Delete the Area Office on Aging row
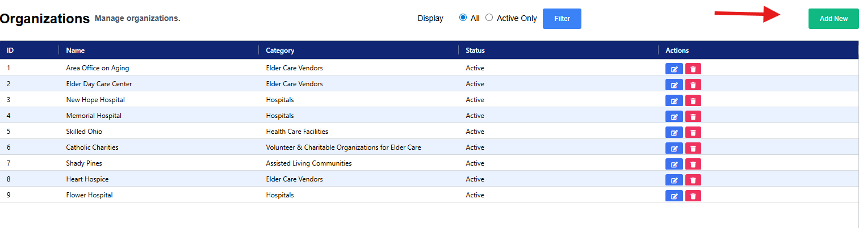The height and width of the screenshot is (228, 867). (693, 69)
